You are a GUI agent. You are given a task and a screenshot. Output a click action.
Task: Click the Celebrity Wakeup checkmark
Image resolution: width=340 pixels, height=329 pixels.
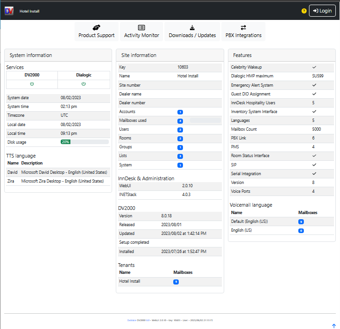[x=314, y=67]
